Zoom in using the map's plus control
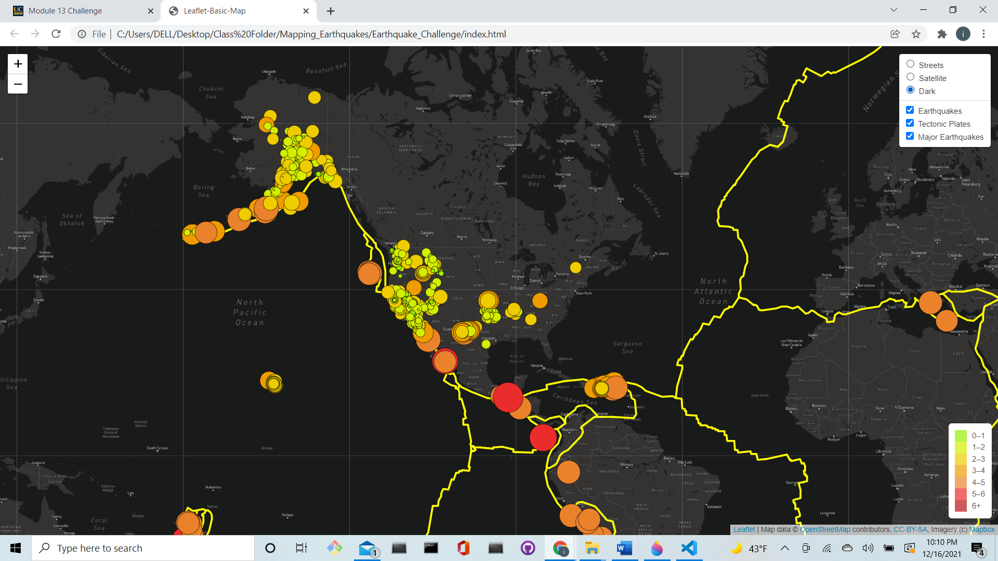The width and height of the screenshot is (998, 561). point(17,63)
